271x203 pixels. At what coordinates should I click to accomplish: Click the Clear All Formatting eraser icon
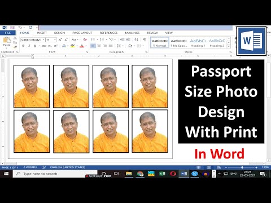(x=85, y=39)
